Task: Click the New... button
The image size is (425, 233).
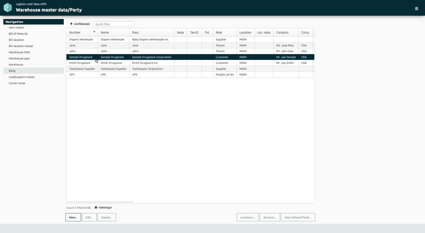Action: pos(73,217)
